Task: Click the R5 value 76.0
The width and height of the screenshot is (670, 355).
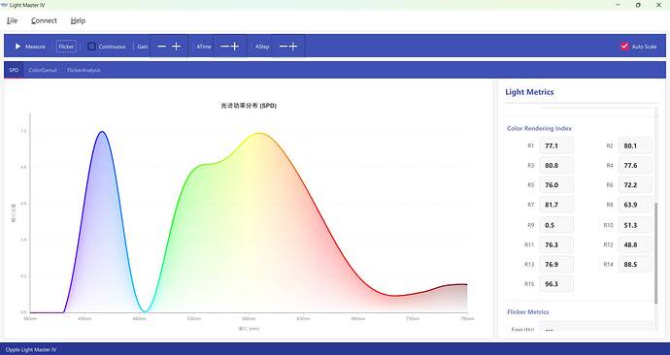Action: [x=556, y=185]
